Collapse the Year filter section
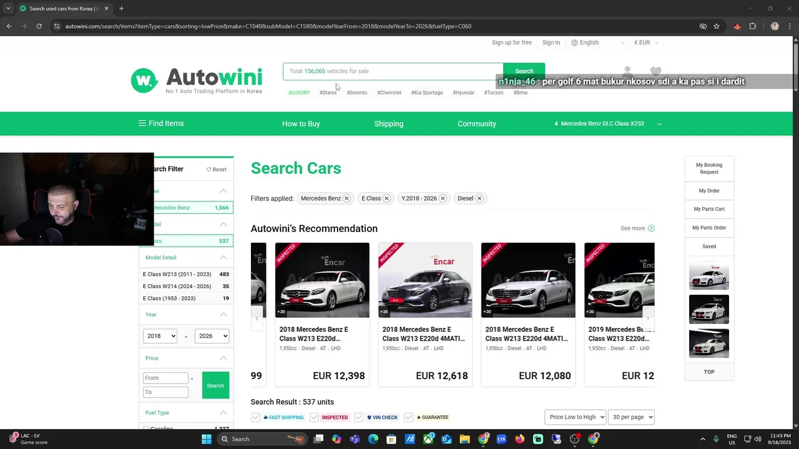The width and height of the screenshot is (799, 449). tap(223, 315)
